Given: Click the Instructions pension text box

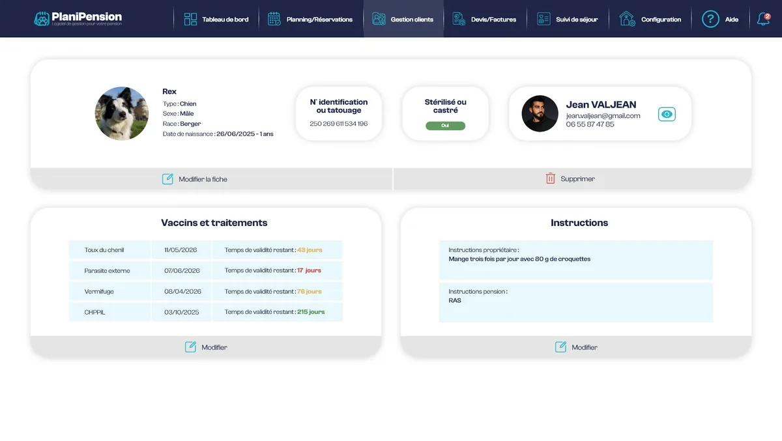Looking at the screenshot, I should [576, 302].
